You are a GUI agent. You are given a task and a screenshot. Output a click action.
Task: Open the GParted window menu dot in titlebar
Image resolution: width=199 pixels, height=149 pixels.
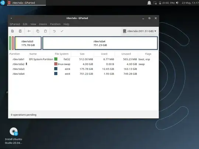11,18
